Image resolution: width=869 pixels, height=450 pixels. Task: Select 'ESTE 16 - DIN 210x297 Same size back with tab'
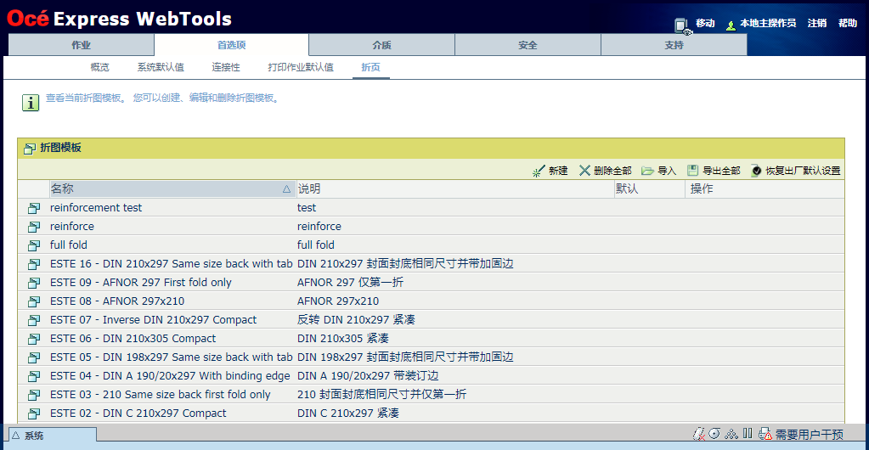[172, 264]
